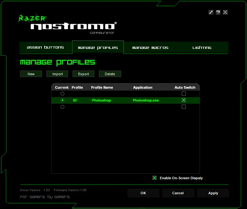Click the Current column header
The height and width of the screenshot is (209, 247).
62,87
